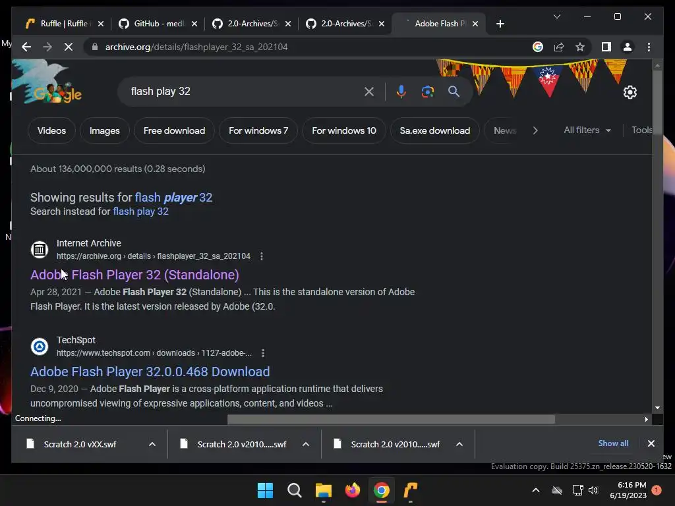675x506 pixels.
Task: Open Windows Start menu
Action: click(265, 490)
